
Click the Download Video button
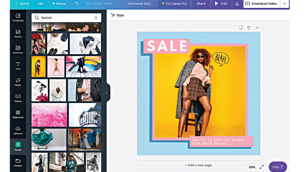[261, 4]
